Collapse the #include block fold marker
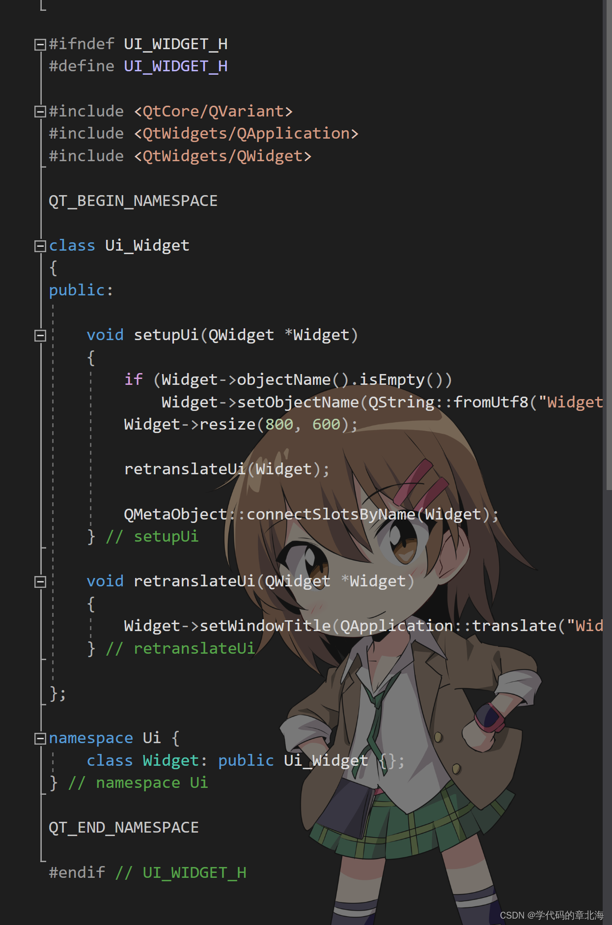Viewport: 612px width, 925px height. [x=40, y=112]
